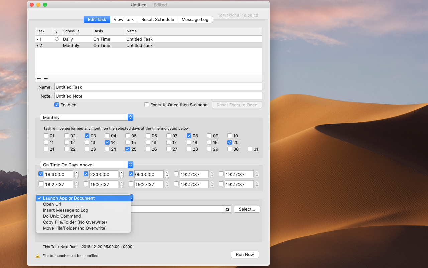Choose Do Unix Command option

click(84, 216)
